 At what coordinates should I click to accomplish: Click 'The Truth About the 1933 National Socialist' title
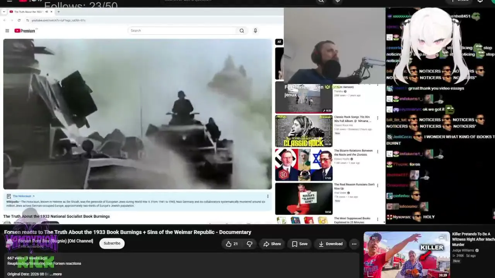coord(56,216)
